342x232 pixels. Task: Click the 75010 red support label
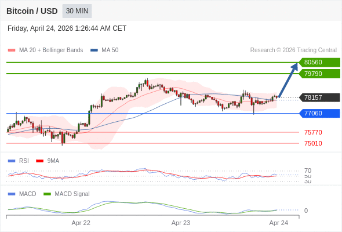coord(313,143)
